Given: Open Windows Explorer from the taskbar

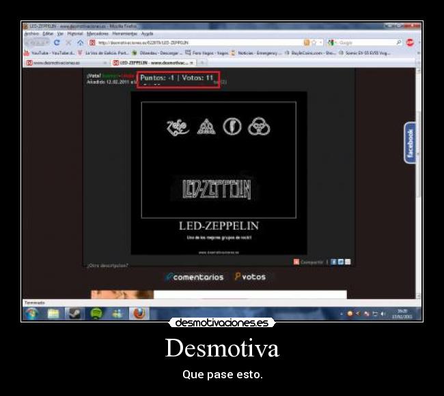Looking at the screenshot, I should (x=53, y=314).
